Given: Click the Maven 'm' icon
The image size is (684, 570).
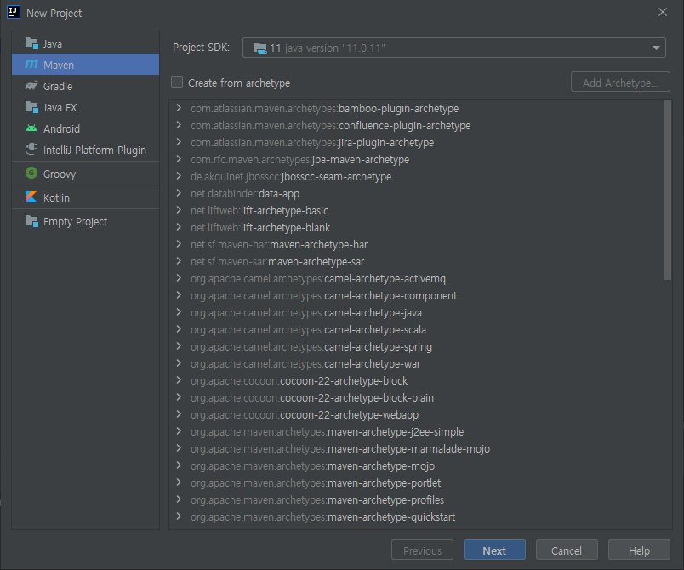Looking at the screenshot, I should coord(31,64).
